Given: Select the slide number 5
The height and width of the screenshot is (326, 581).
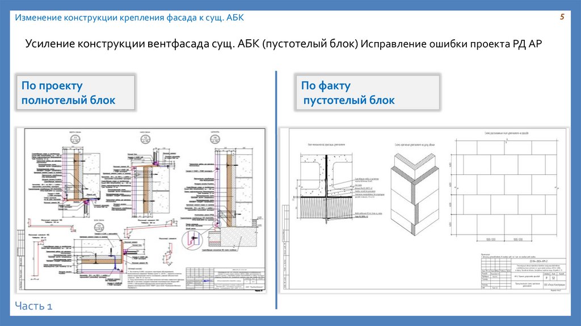Looking at the screenshot, I should pyautogui.click(x=562, y=16).
